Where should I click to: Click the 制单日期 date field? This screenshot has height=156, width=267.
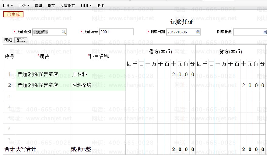point(181,32)
